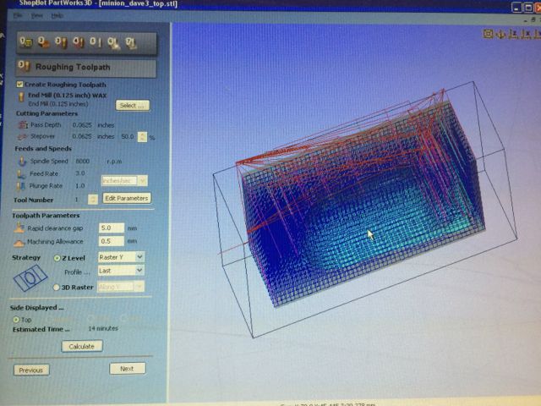
Task: Open the Profile Last dropdown
Action: pos(121,271)
